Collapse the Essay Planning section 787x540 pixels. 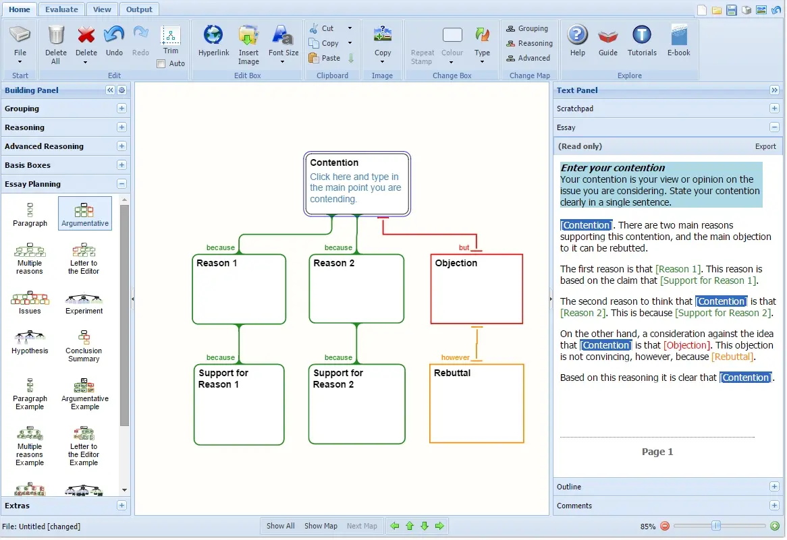[x=121, y=184]
